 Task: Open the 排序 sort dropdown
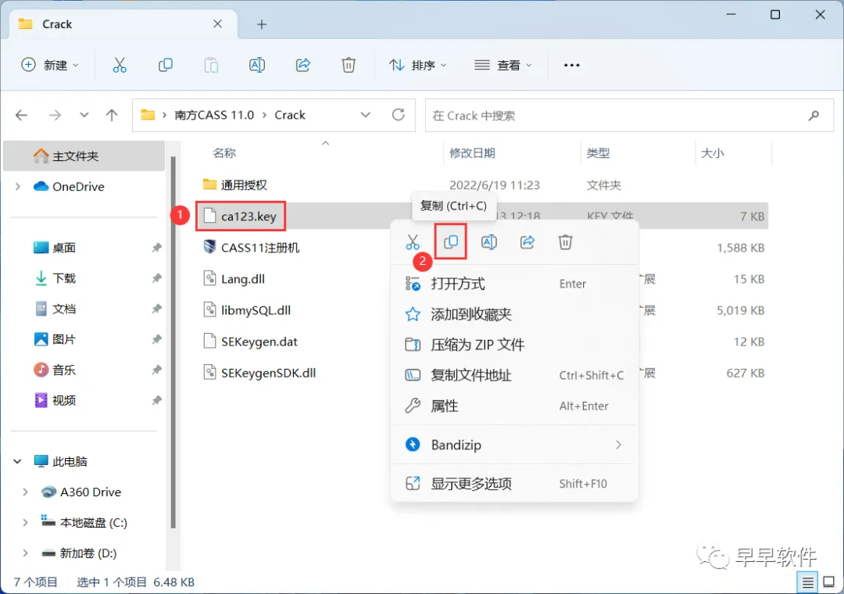click(x=417, y=65)
